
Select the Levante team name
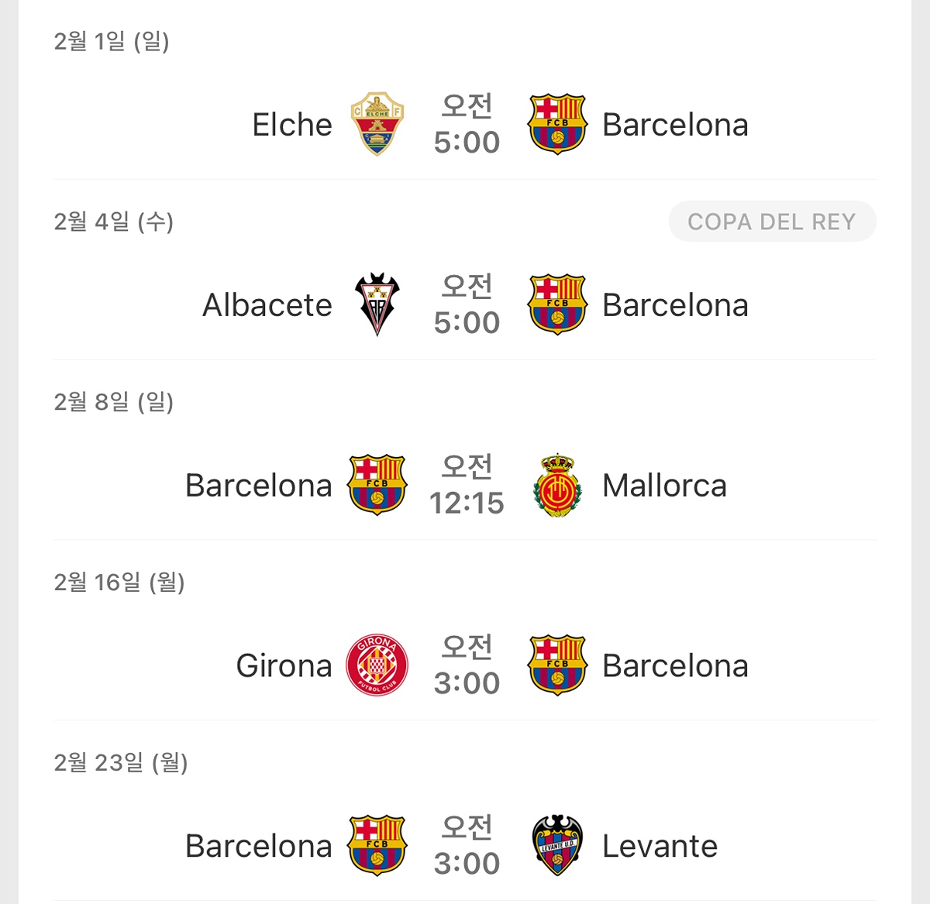[x=660, y=846]
